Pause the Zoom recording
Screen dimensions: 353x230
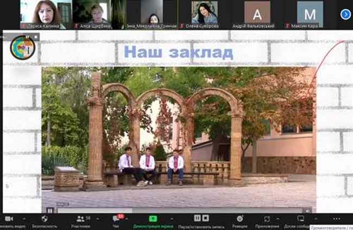[197, 218]
